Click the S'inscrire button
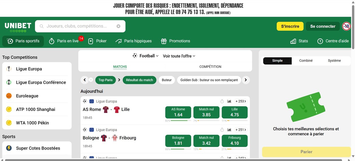Image resolution: width=355 pixels, height=161 pixels. [290, 26]
